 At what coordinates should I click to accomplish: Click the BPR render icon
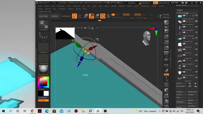(x=166, y=22)
